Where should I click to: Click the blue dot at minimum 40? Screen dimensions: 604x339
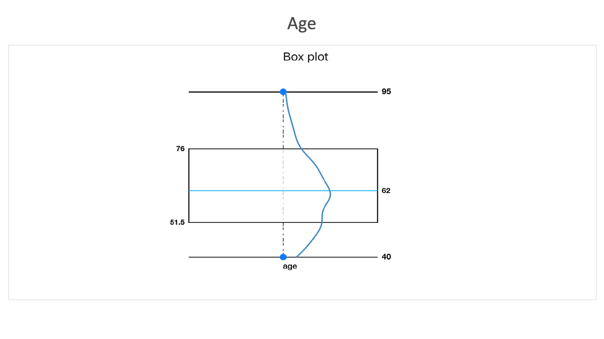pyautogui.click(x=283, y=257)
